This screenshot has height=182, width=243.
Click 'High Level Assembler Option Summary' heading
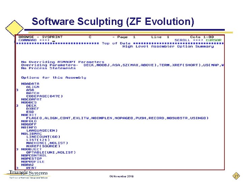(x=168, y=47)
